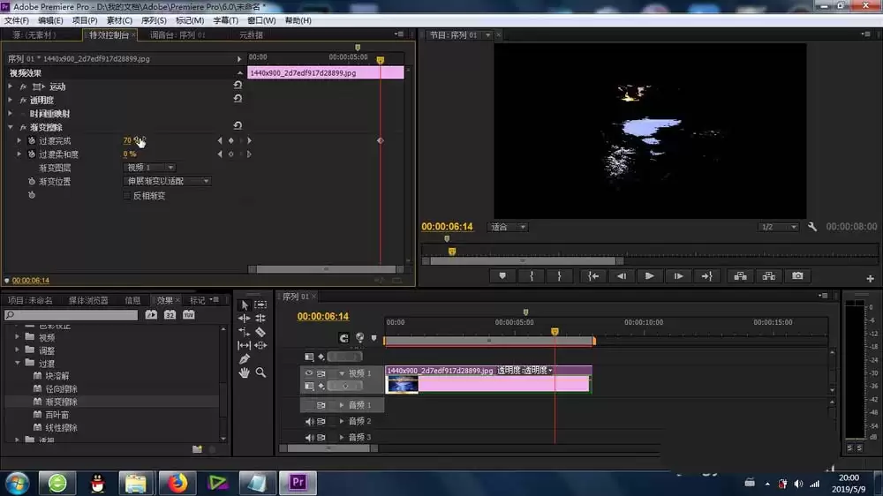
Task: Enable the 反相渐变 checkbox
Action: point(127,195)
